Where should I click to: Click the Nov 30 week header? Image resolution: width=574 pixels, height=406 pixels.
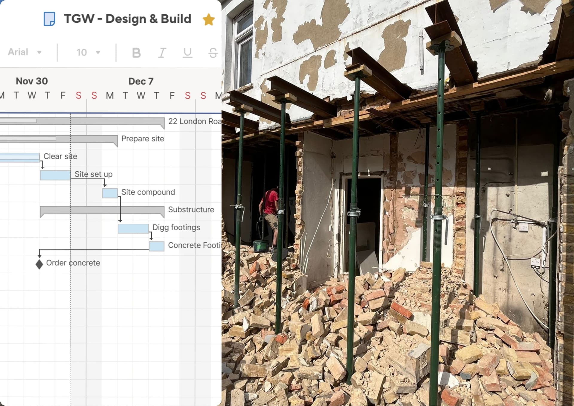[32, 81]
